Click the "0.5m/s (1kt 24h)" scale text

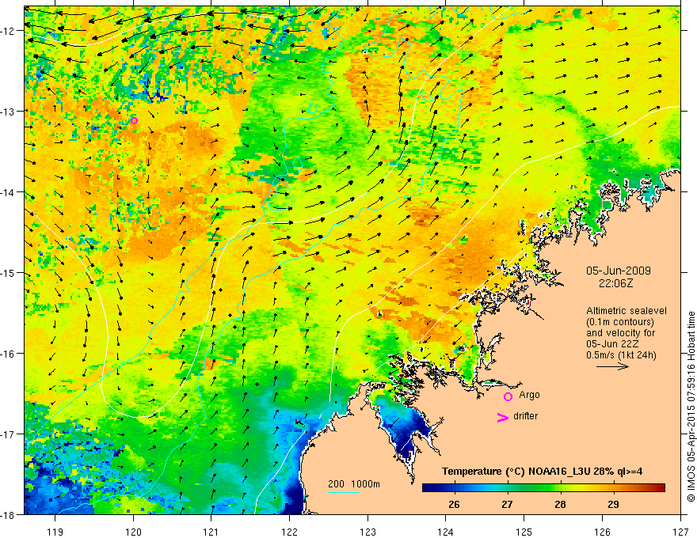(621, 355)
